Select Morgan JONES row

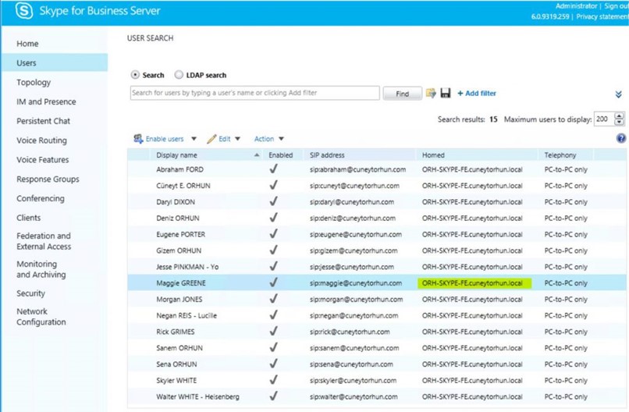pyautogui.click(x=377, y=300)
